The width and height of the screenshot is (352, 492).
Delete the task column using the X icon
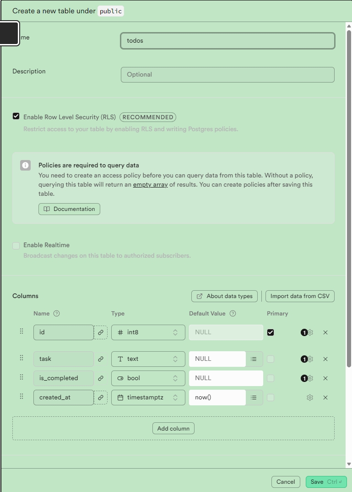point(325,359)
